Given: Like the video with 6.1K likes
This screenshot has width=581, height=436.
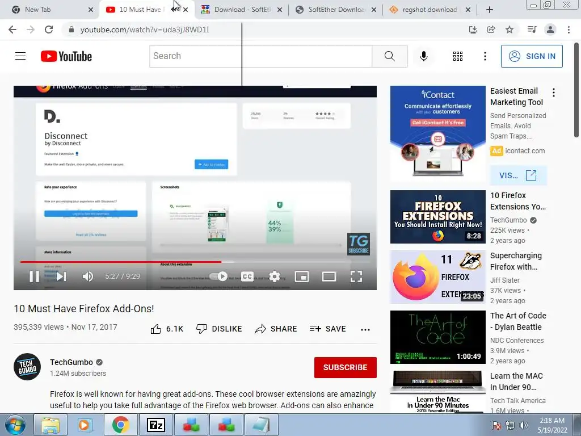Looking at the screenshot, I should 167,329.
